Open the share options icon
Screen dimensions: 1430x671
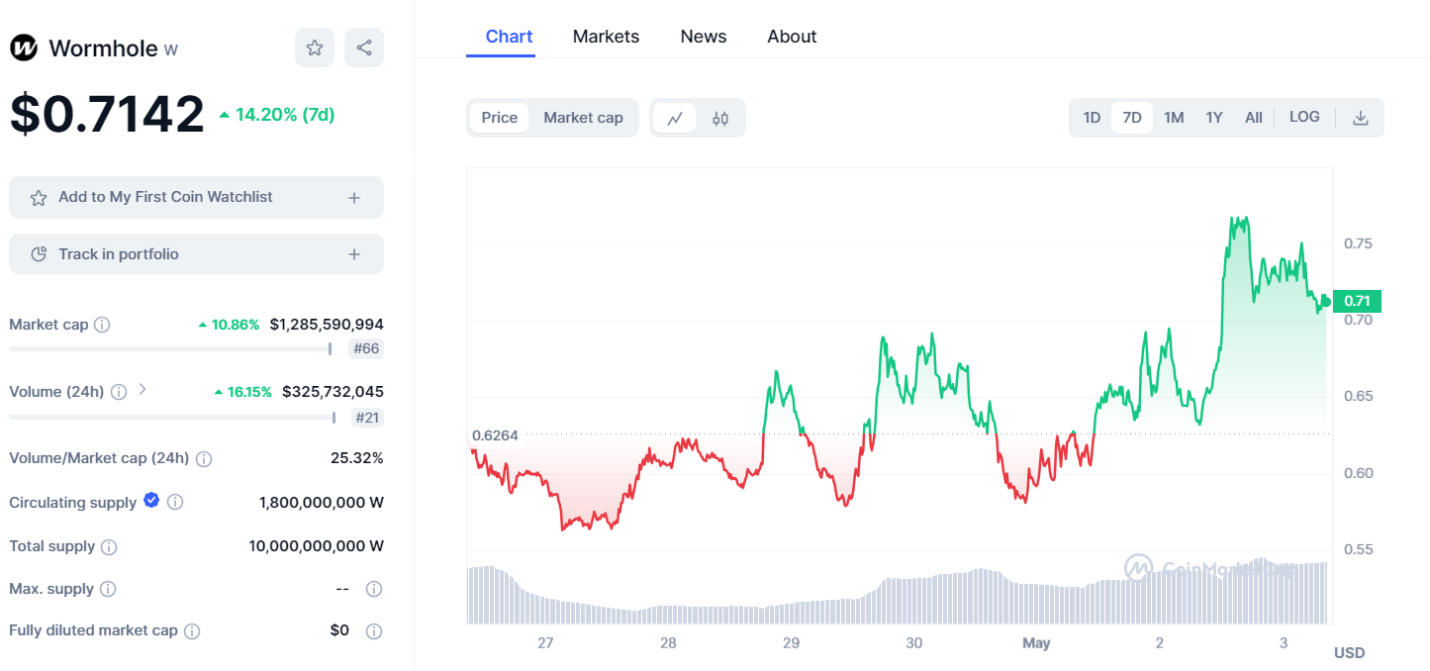(364, 48)
